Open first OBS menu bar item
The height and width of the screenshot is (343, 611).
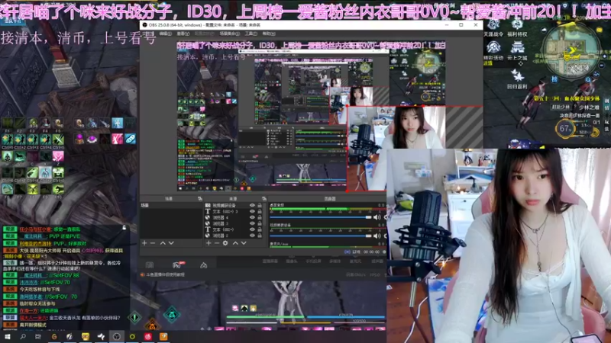coord(148,34)
